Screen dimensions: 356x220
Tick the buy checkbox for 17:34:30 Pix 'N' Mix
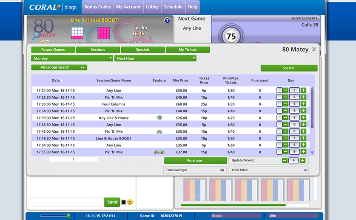[x=279, y=111]
